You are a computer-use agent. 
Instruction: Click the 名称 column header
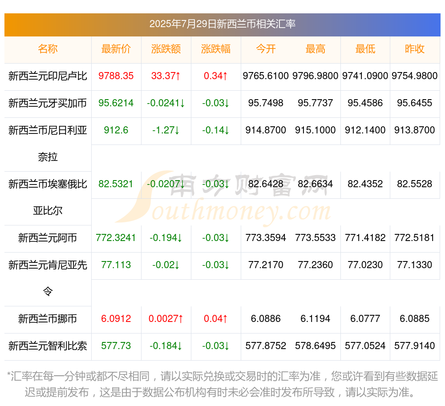pos(48,49)
